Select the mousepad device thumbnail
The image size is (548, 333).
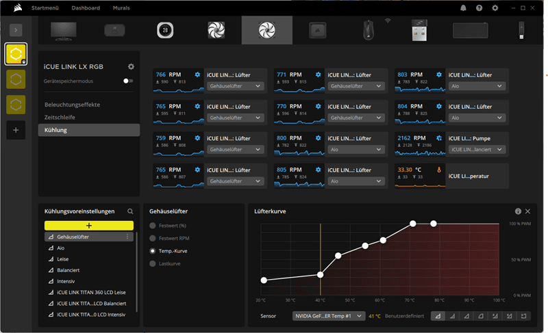(470, 30)
